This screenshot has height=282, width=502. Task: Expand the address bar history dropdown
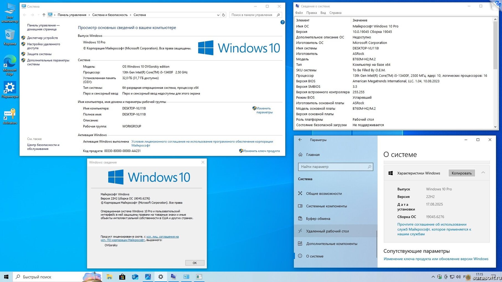point(218,15)
